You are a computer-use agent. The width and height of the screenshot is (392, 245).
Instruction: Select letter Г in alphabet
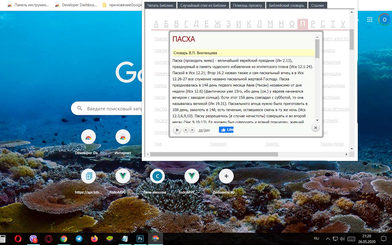186,24
